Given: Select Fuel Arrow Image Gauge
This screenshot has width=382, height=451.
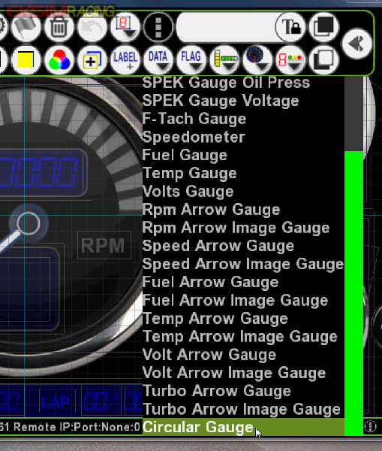Looking at the screenshot, I should (243, 300).
